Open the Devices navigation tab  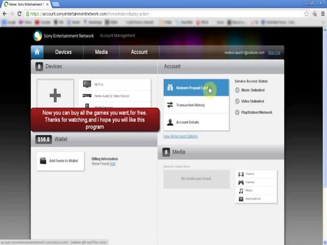[x=63, y=52]
